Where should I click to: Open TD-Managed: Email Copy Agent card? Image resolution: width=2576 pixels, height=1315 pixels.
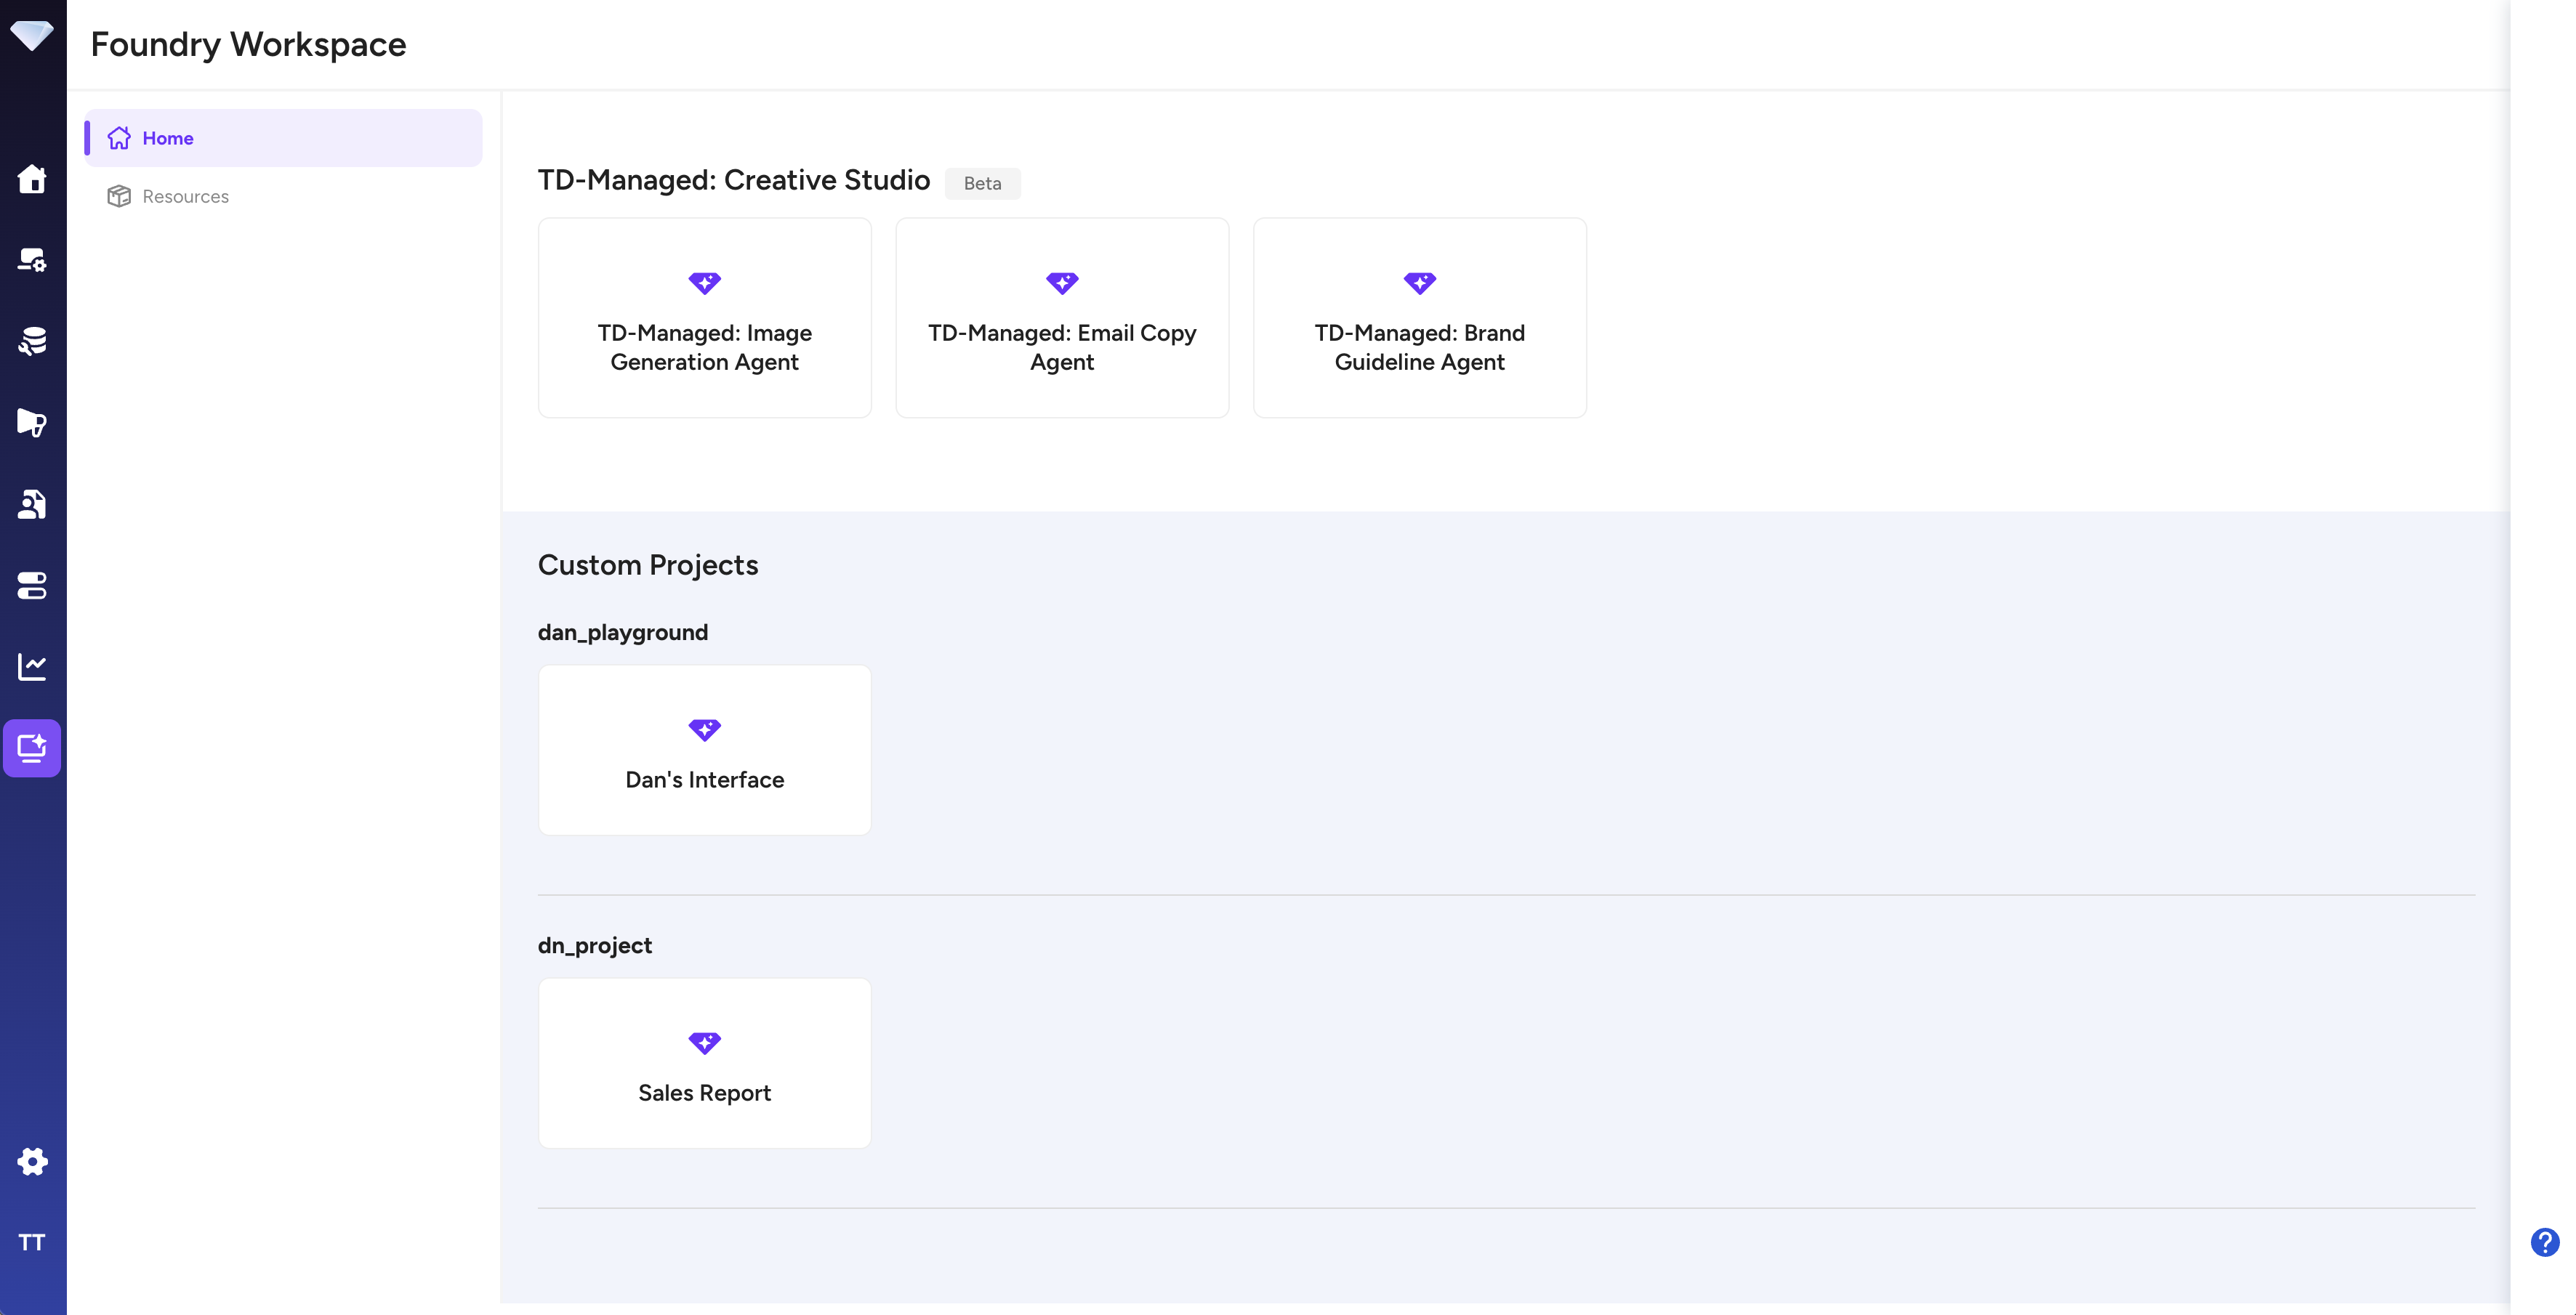tap(1062, 317)
